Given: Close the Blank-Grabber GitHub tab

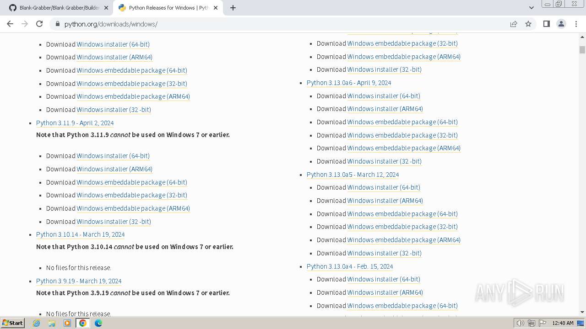Looking at the screenshot, I should pos(106,8).
